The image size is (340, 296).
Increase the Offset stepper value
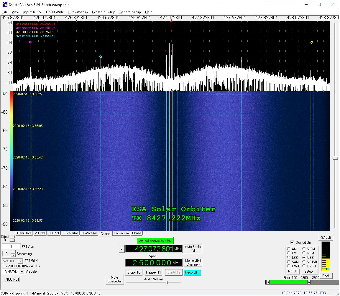pyautogui.click(x=12, y=237)
